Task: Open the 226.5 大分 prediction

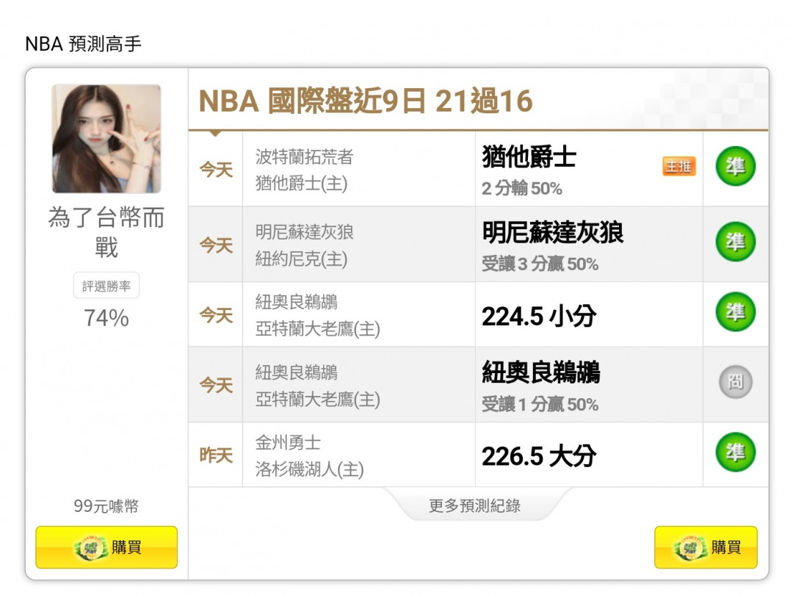Action: (x=538, y=456)
